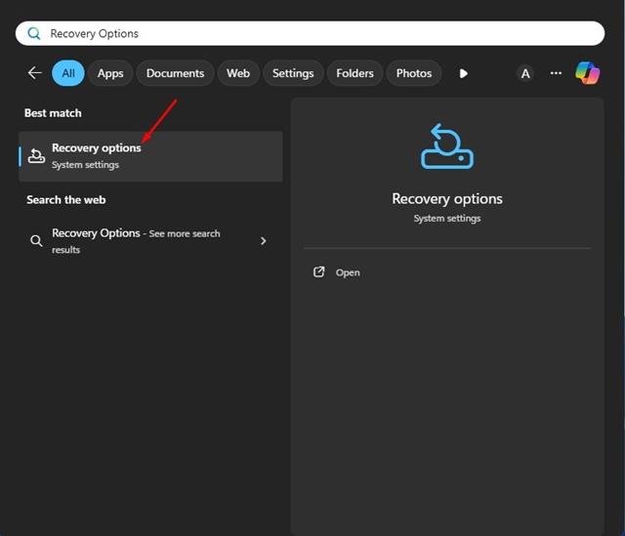Click the search magnifier icon in search box
625x536 pixels.
[34, 33]
